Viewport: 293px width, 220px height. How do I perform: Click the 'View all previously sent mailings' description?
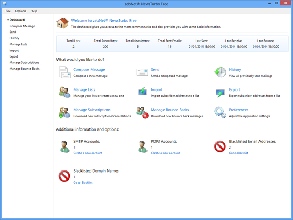(x=250, y=76)
